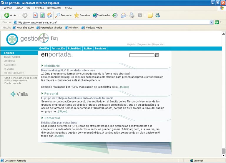Click the Mail envelope icon
Viewport: 226px width, 163px height.
123,15
